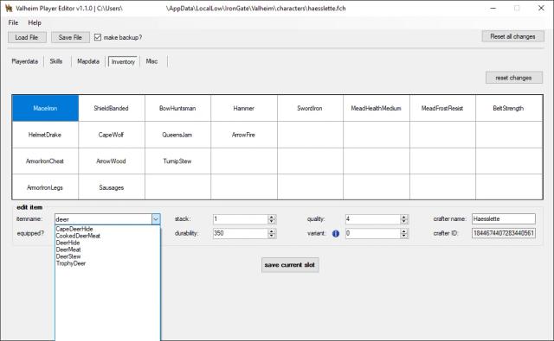The height and width of the screenshot is (341, 554).
Task: Switch to the Playerdata tab
Action: pos(25,61)
